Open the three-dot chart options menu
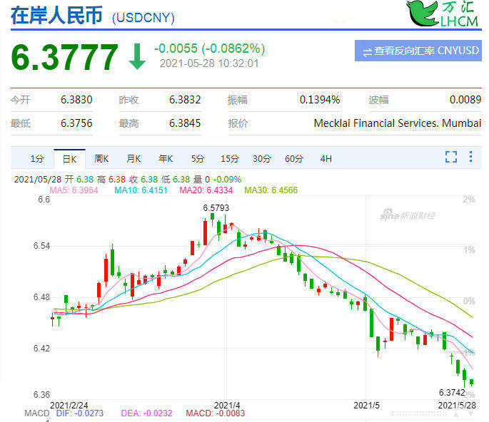The height and width of the screenshot is (422, 489). 470,157
